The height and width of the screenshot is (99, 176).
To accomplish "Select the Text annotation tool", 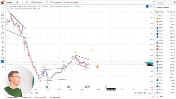I will 2,29.
